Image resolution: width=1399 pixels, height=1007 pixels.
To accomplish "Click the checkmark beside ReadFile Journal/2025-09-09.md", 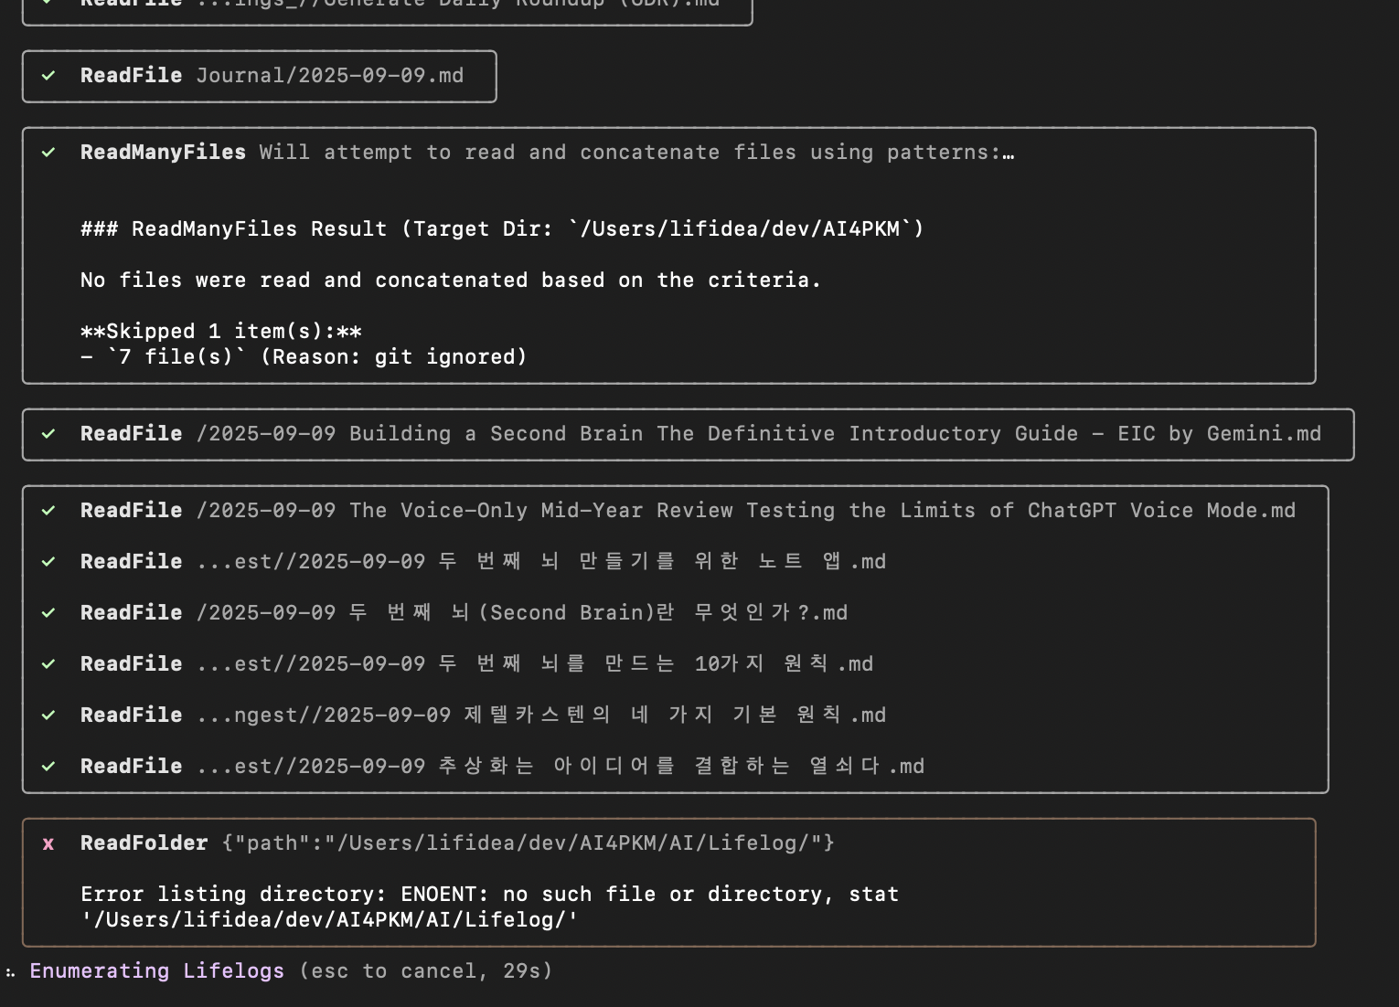I will tap(49, 76).
